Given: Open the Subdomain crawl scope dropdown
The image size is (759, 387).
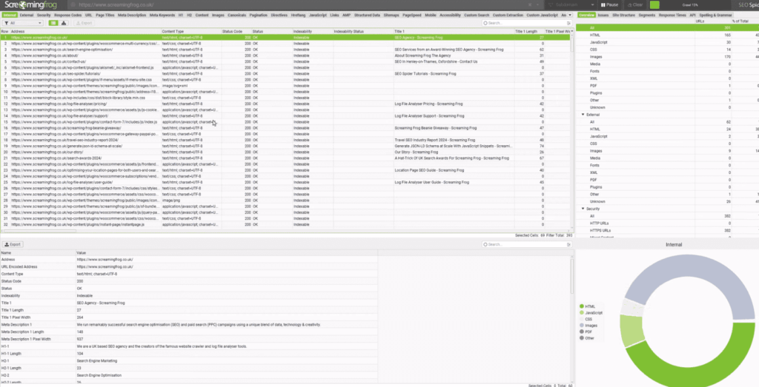Looking at the screenshot, I should [x=570, y=4].
